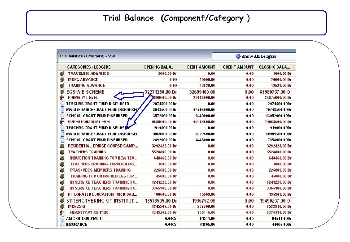Select the category icon beside MISC. ADVANCE
The height and width of the screenshot is (242, 350).
[62, 79]
